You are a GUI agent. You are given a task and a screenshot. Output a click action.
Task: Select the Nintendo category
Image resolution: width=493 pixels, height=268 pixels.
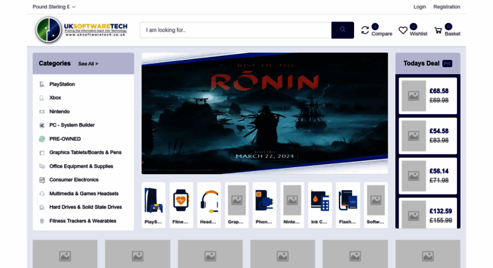tap(60, 112)
